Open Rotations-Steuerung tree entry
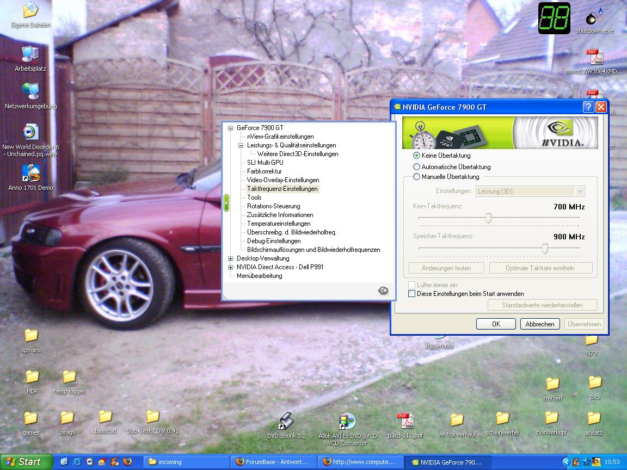Screen dimensions: 627x470 tap(274, 206)
